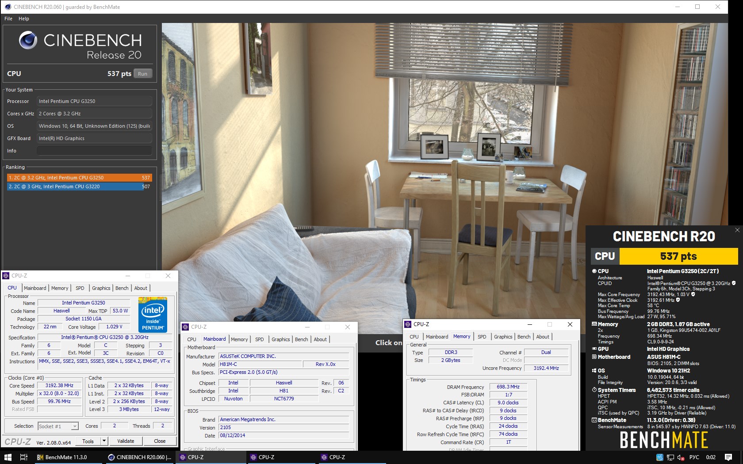Click the middle CPU-Z window title icon
This screenshot has height=464, width=743.
point(186,327)
